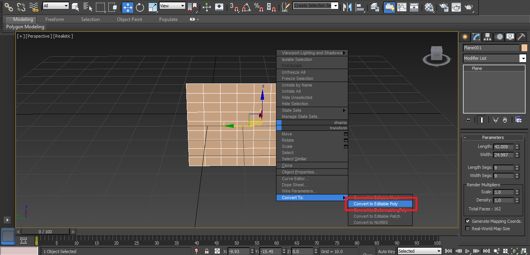Image resolution: width=530 pixels, height=255 pixels.
Task: Toggle the Selection Lock padlock icon
Action: (207, 251)
